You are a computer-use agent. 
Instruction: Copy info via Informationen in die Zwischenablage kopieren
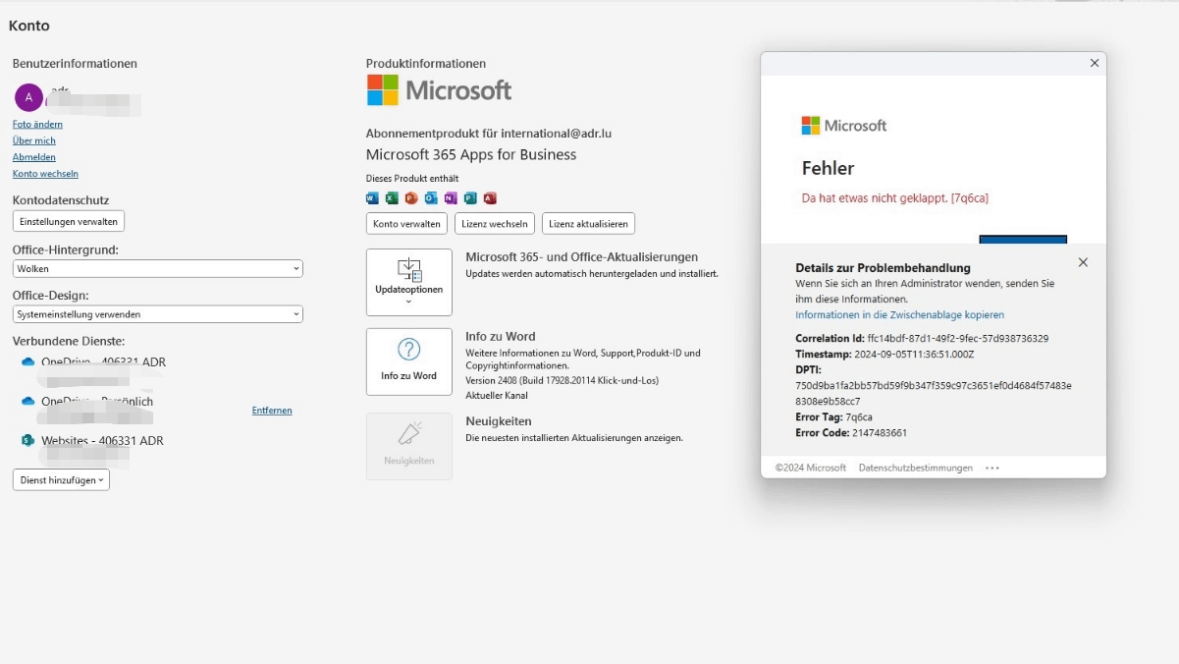pyautogui.click(x=899, y=315)
